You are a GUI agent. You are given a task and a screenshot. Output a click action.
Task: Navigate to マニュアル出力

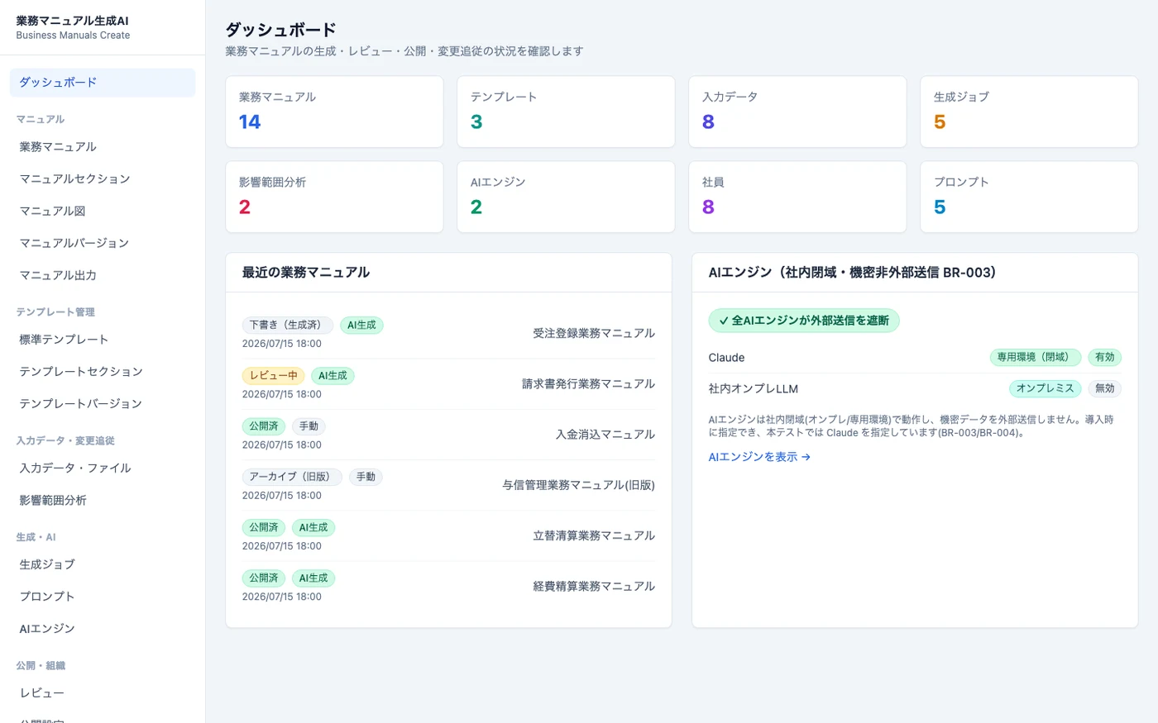(103, 276)
